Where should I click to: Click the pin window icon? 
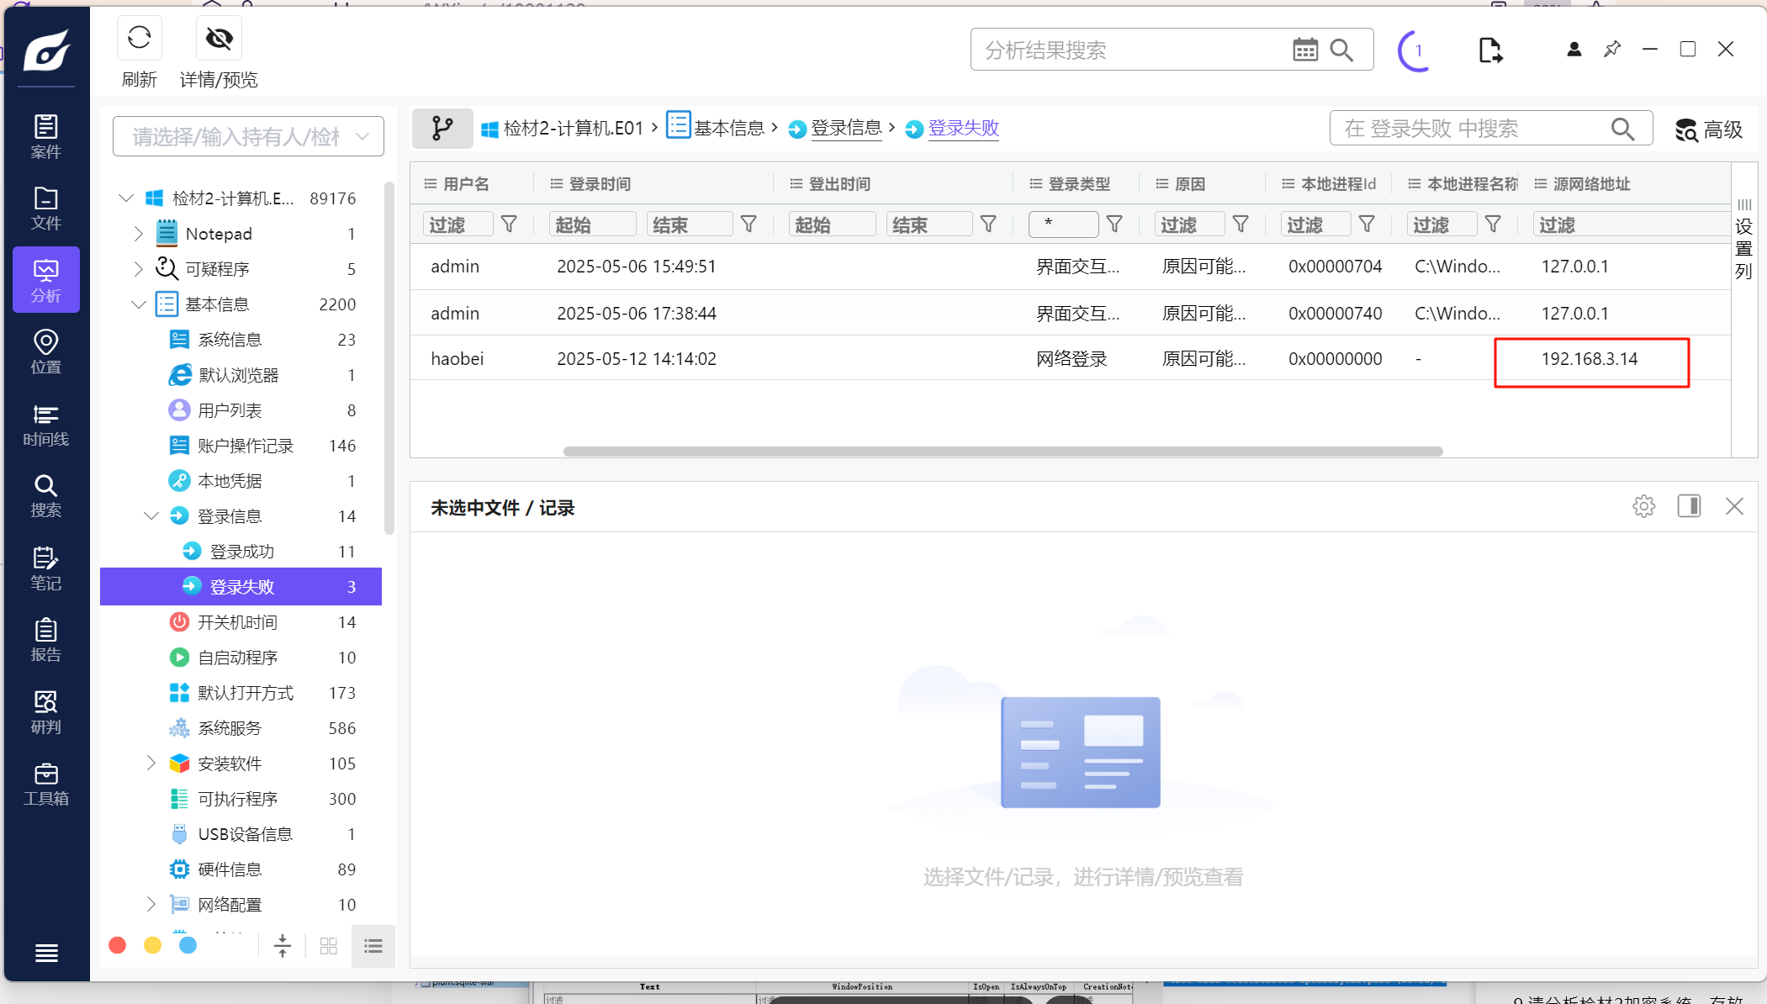(x=1611, y=50)
